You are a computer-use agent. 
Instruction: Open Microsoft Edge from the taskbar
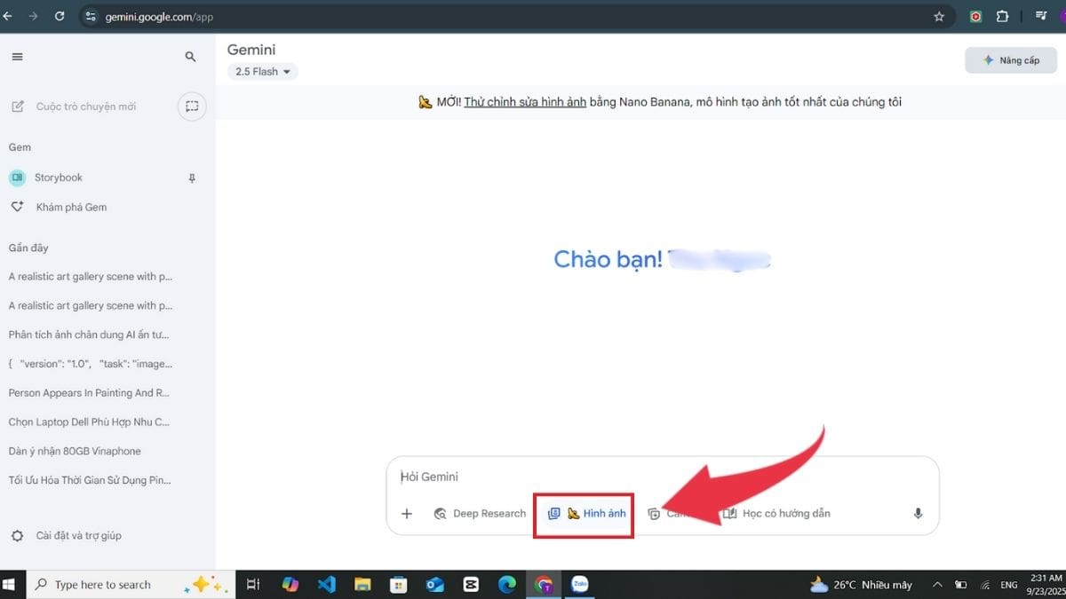click(x=507, y=585)
